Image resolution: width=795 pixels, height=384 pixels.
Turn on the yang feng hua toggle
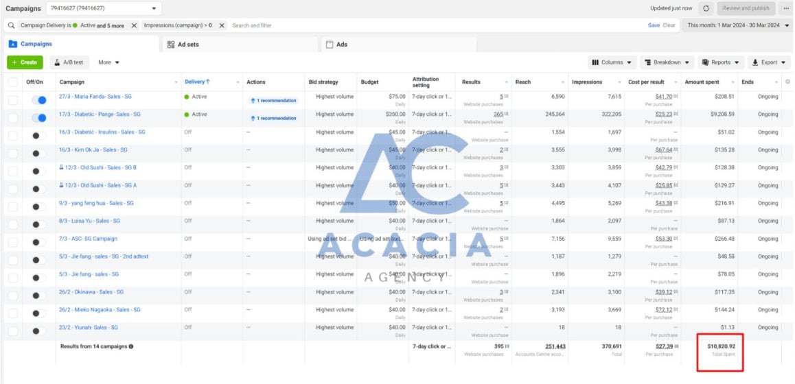[38, 206]
